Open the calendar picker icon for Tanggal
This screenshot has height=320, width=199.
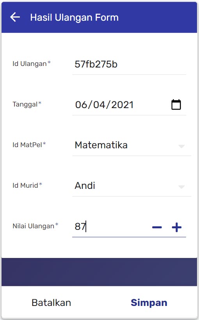coord(176,105)
